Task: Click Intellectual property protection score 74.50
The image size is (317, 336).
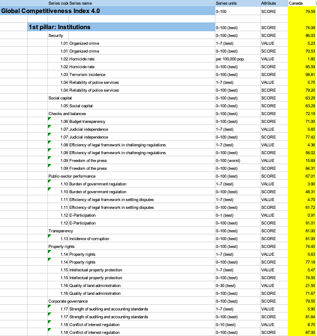Action: (302, 278)
